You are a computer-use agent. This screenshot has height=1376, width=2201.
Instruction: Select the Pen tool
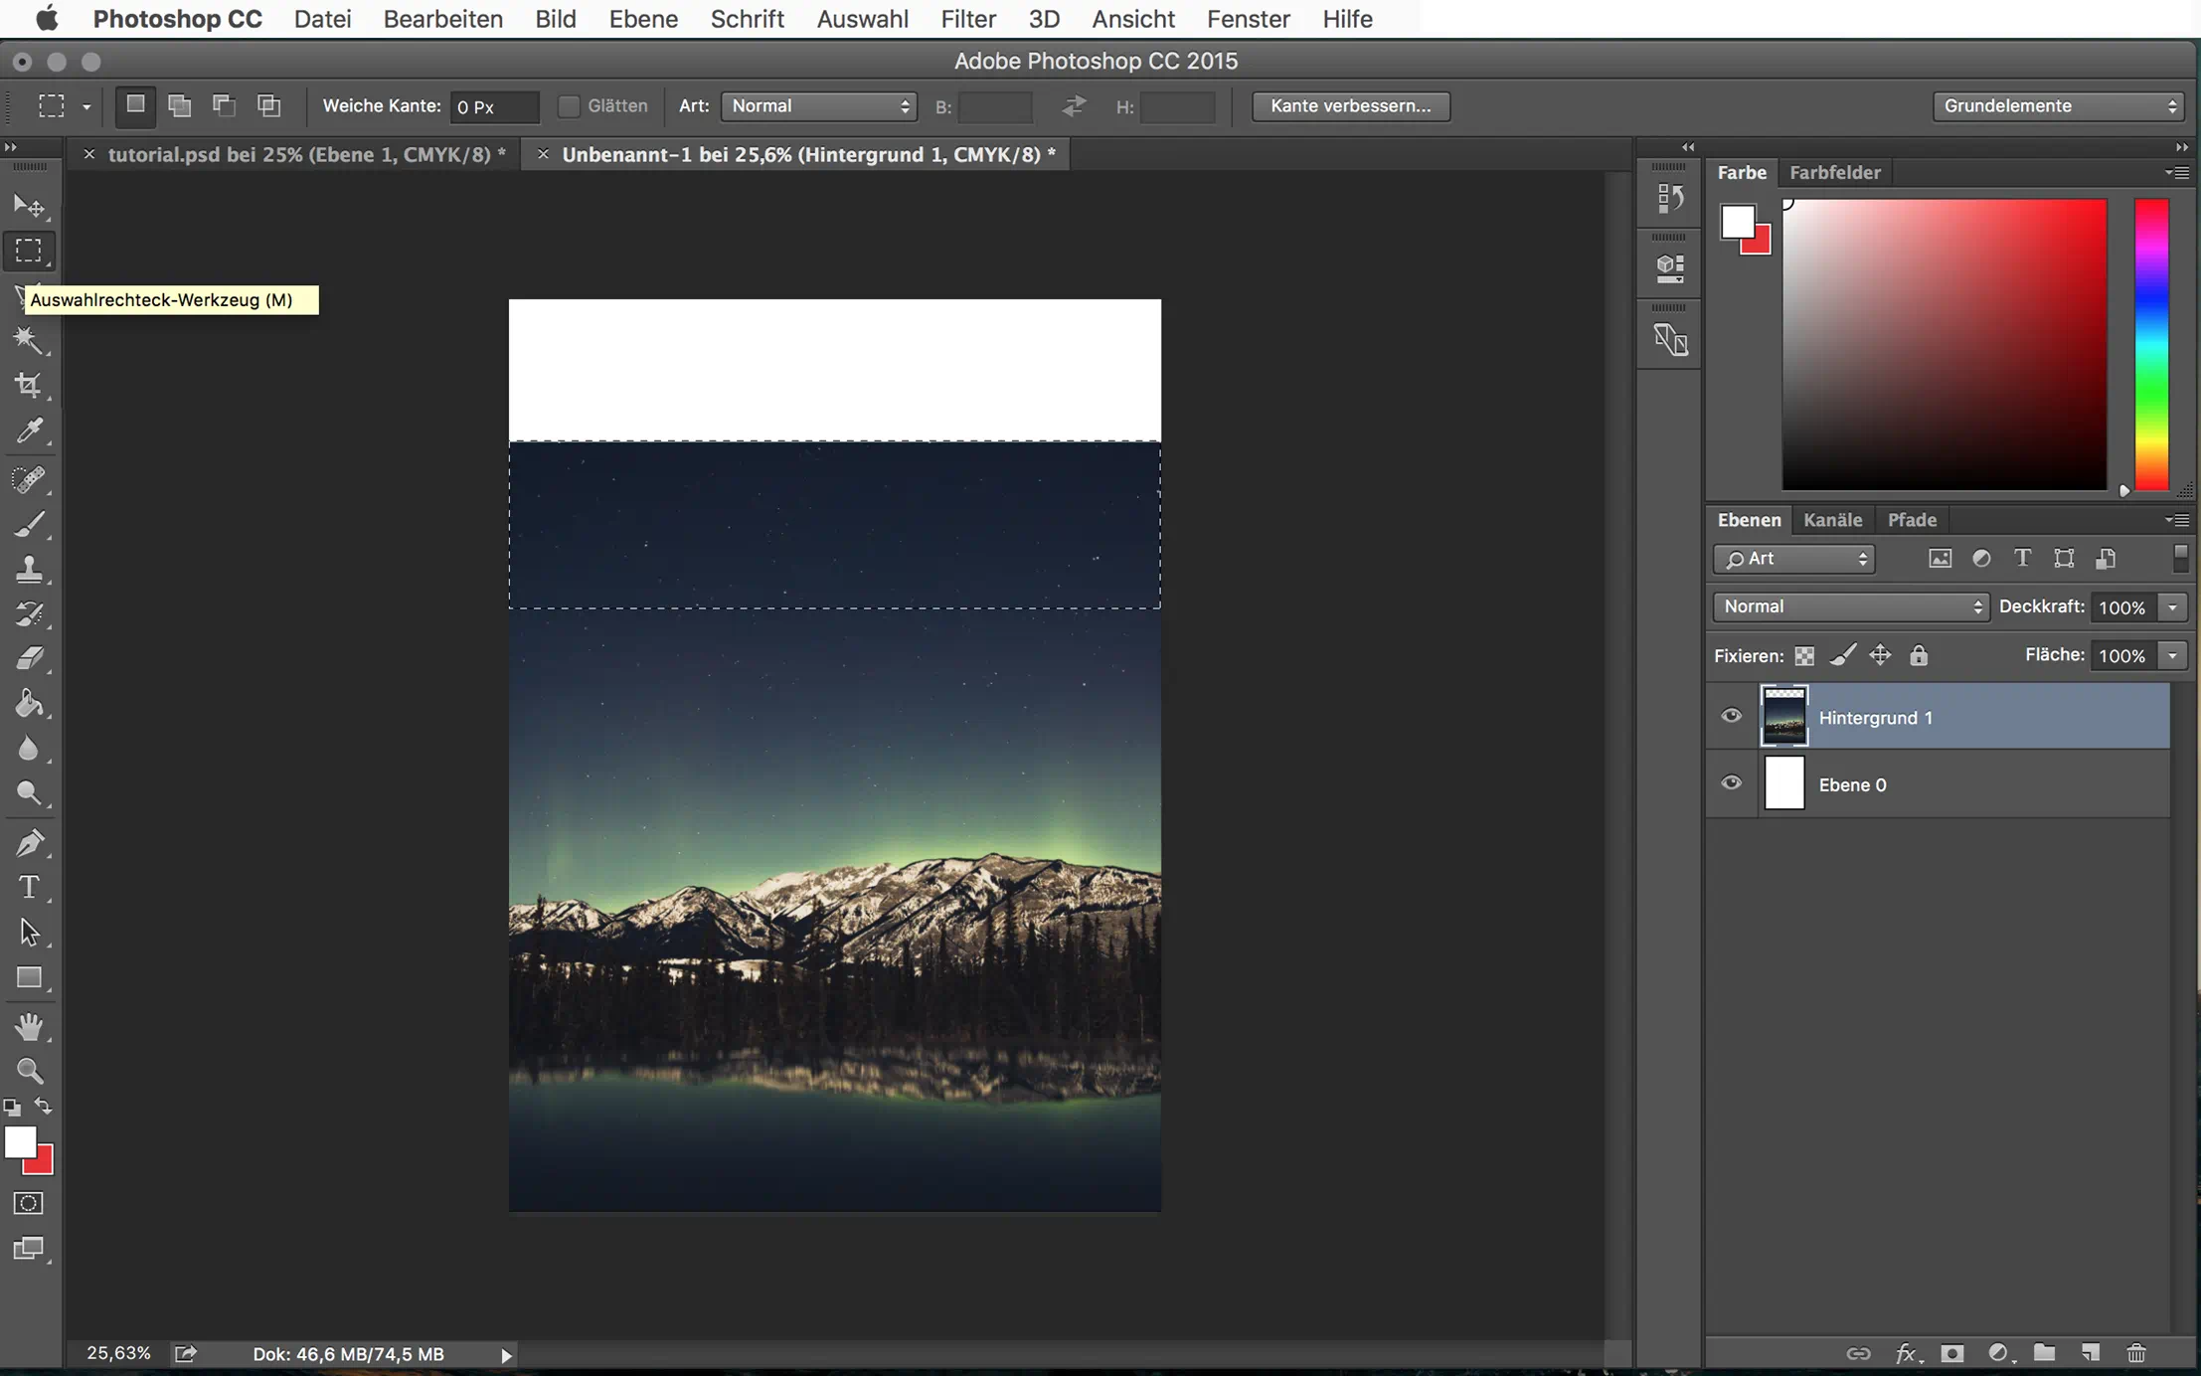(x=29, y=842)
